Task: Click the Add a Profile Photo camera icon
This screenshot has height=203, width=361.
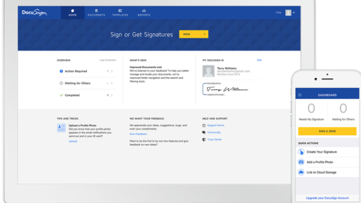Action: (x=301, y=162)
